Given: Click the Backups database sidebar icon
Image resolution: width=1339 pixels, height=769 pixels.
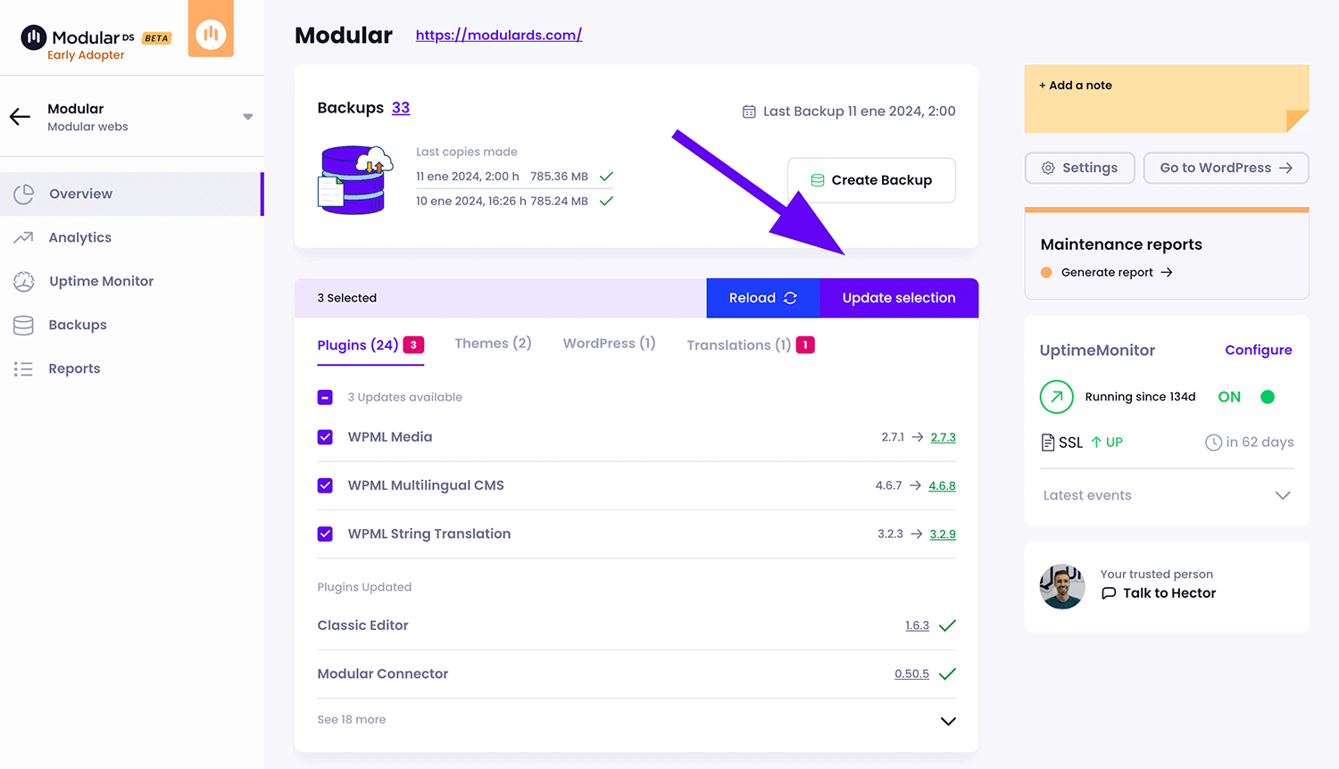Looking at the screenshot, I should point(23,325).
